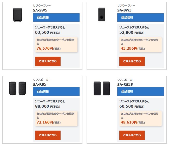Click the 43,296円 coupon price box
Screen dimensions: 169x146
click(140, 45)
